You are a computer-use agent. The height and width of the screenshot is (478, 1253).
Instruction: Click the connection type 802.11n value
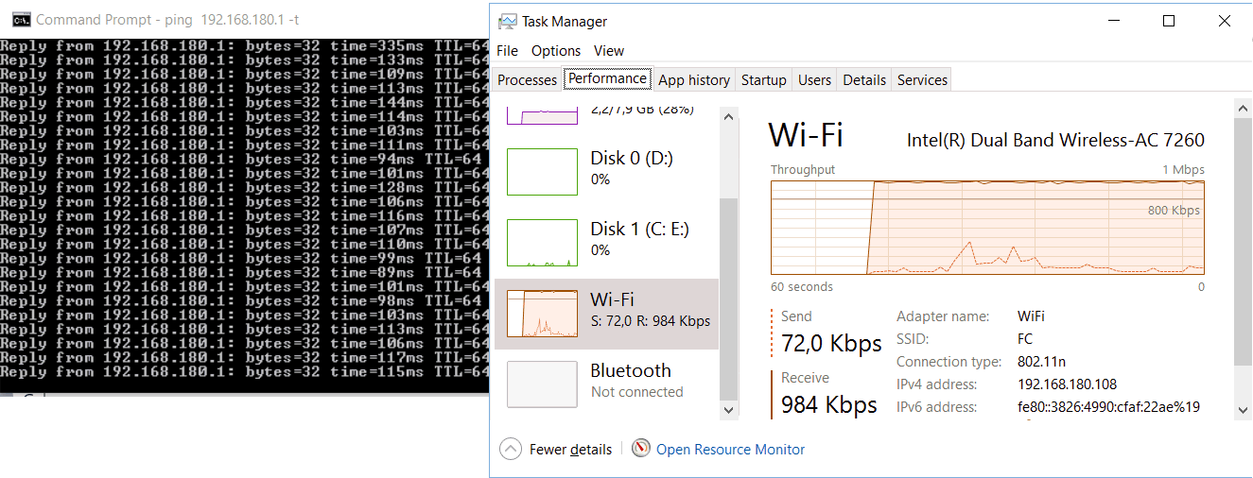pos(1040,362)
